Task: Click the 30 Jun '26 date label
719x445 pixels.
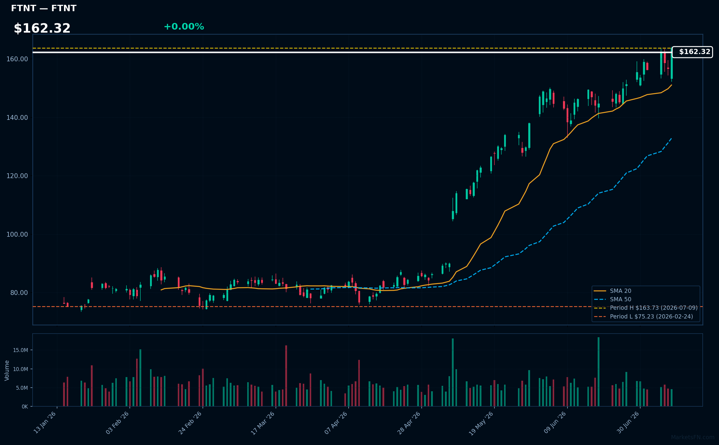Action: [628, 423]
